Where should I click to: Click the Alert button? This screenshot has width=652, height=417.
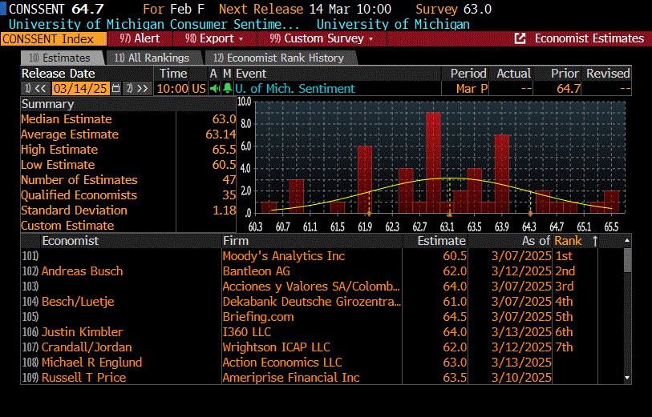pos(140,38)
